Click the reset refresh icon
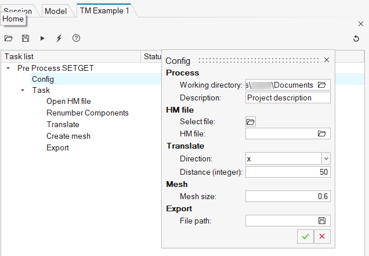The height and width of the screenshot is (256, 369). click(356, 39)
